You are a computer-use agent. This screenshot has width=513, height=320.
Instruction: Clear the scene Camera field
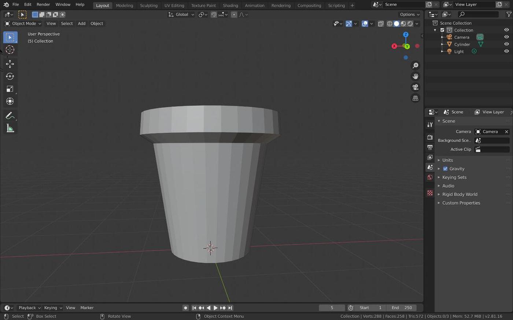point(506,132)
